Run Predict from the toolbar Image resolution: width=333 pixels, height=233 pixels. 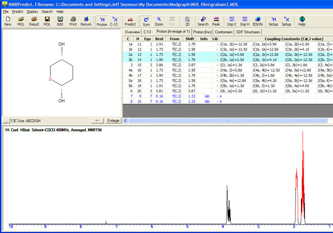pos(130,21)
